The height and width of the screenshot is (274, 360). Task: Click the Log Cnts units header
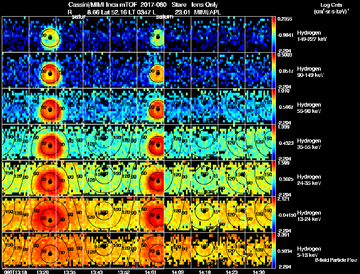331,9
